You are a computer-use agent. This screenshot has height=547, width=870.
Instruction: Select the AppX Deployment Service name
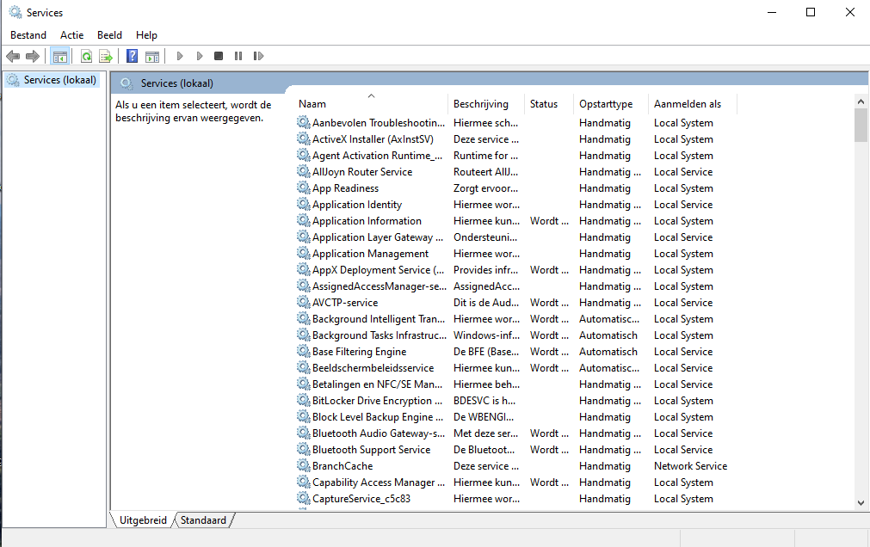tap(379, 270)
